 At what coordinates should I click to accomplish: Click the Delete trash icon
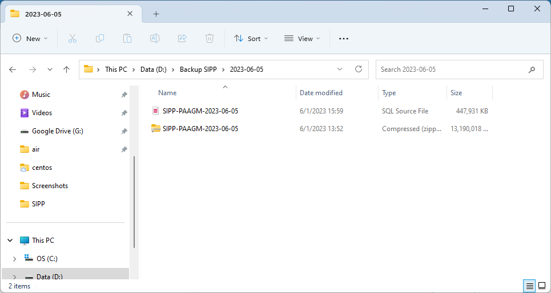[x=210, y=39]
